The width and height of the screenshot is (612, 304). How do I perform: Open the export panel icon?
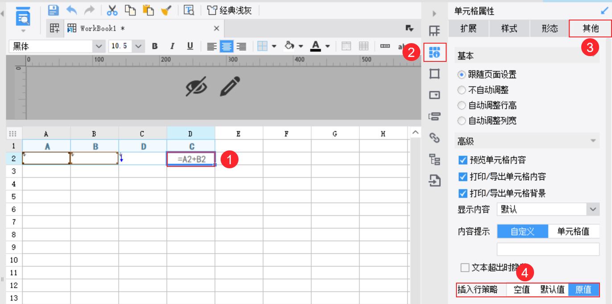click(x=435, y=181)
